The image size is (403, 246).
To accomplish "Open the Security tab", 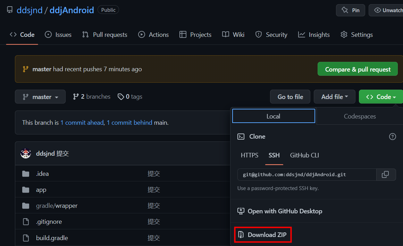I will point(271,35).
